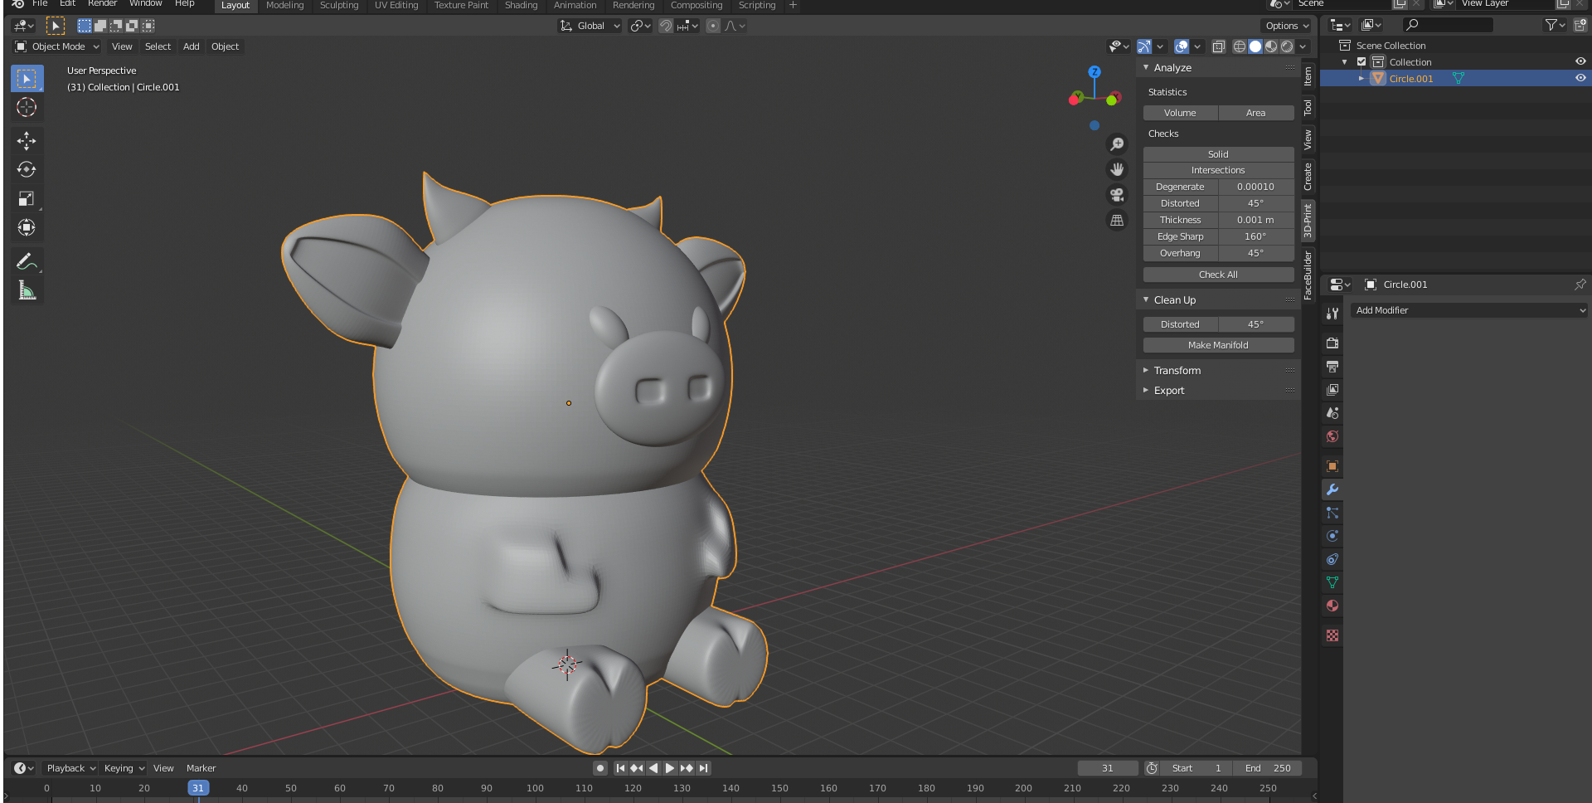The width and height of the screenshot is (1592, 803).
Task: Click the zoom magnifier icon in the viewport
Action: [x=1117, y=144]
